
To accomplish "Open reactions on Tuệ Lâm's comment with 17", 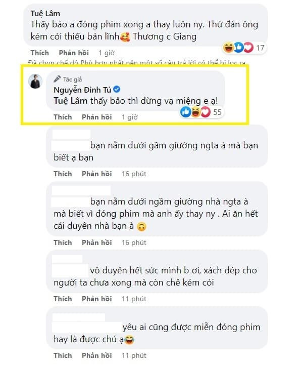I will pyautogui.click(x=244, y=48).
